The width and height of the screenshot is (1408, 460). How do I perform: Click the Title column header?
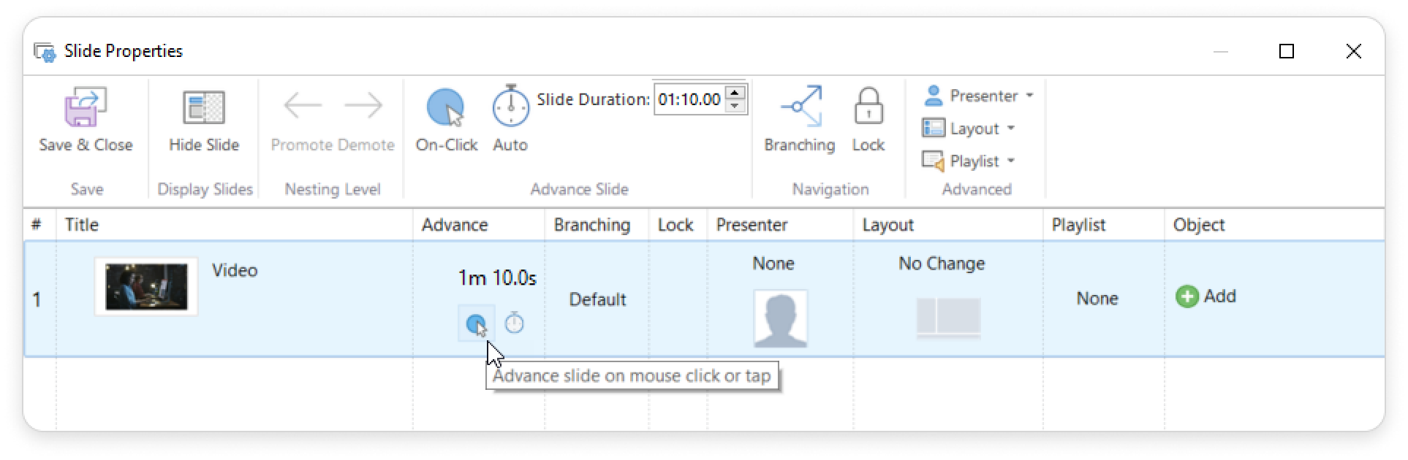click(x=82, y=225)
